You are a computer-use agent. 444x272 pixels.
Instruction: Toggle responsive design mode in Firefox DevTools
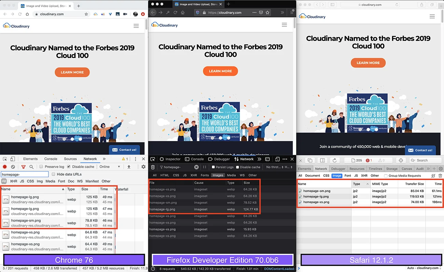point(277,159)
